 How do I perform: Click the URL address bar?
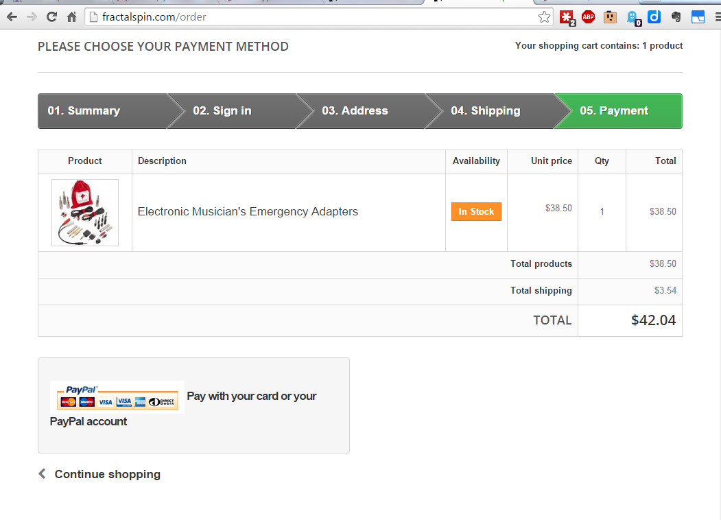pos(309,17)
